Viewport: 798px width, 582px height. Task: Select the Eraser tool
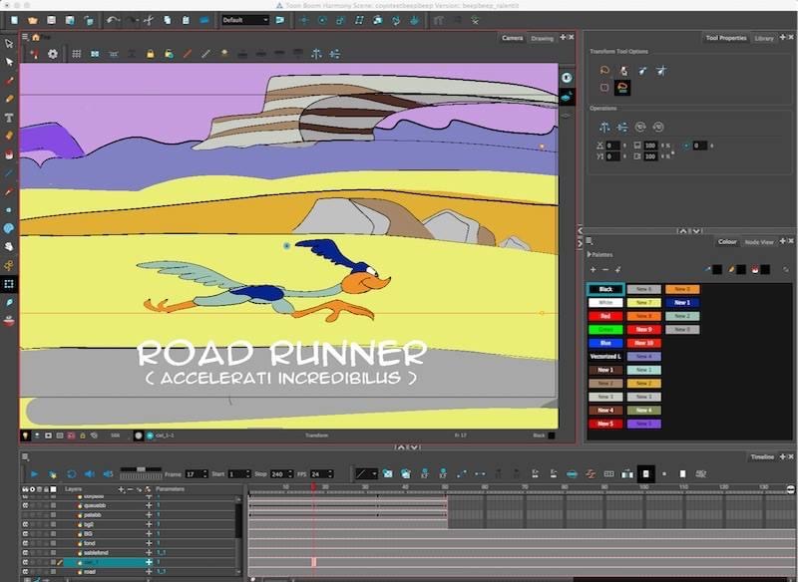pyautogui.click(x=9, y=136)
